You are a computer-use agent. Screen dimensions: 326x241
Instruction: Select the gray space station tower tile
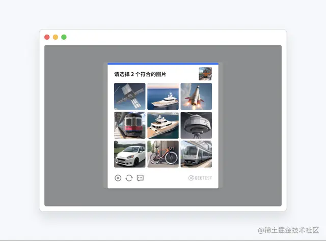196,125
